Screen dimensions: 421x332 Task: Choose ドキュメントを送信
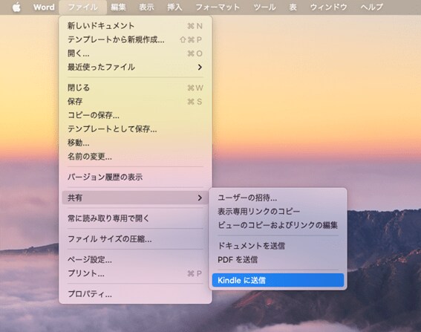pyautogui.click(x=278, y=246)
